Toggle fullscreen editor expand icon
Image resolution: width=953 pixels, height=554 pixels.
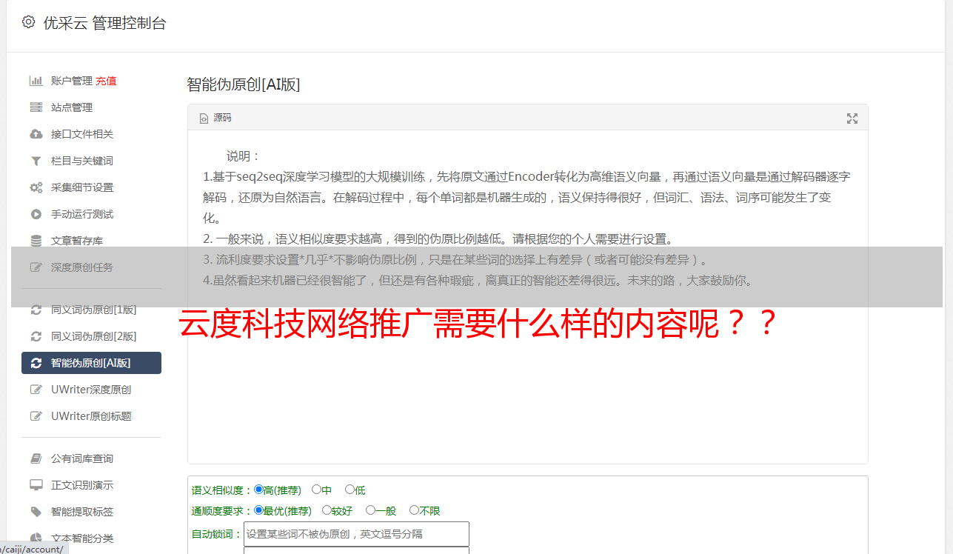852,119
